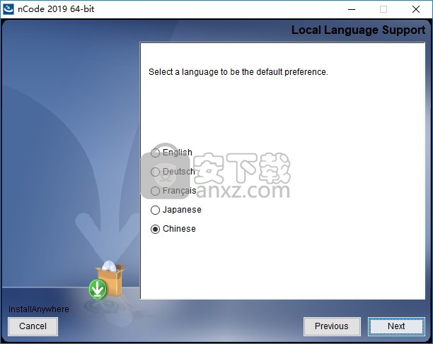433x344 pixels.
Task: Close the nCode 2019 installer window
Action: pos(416,9)
